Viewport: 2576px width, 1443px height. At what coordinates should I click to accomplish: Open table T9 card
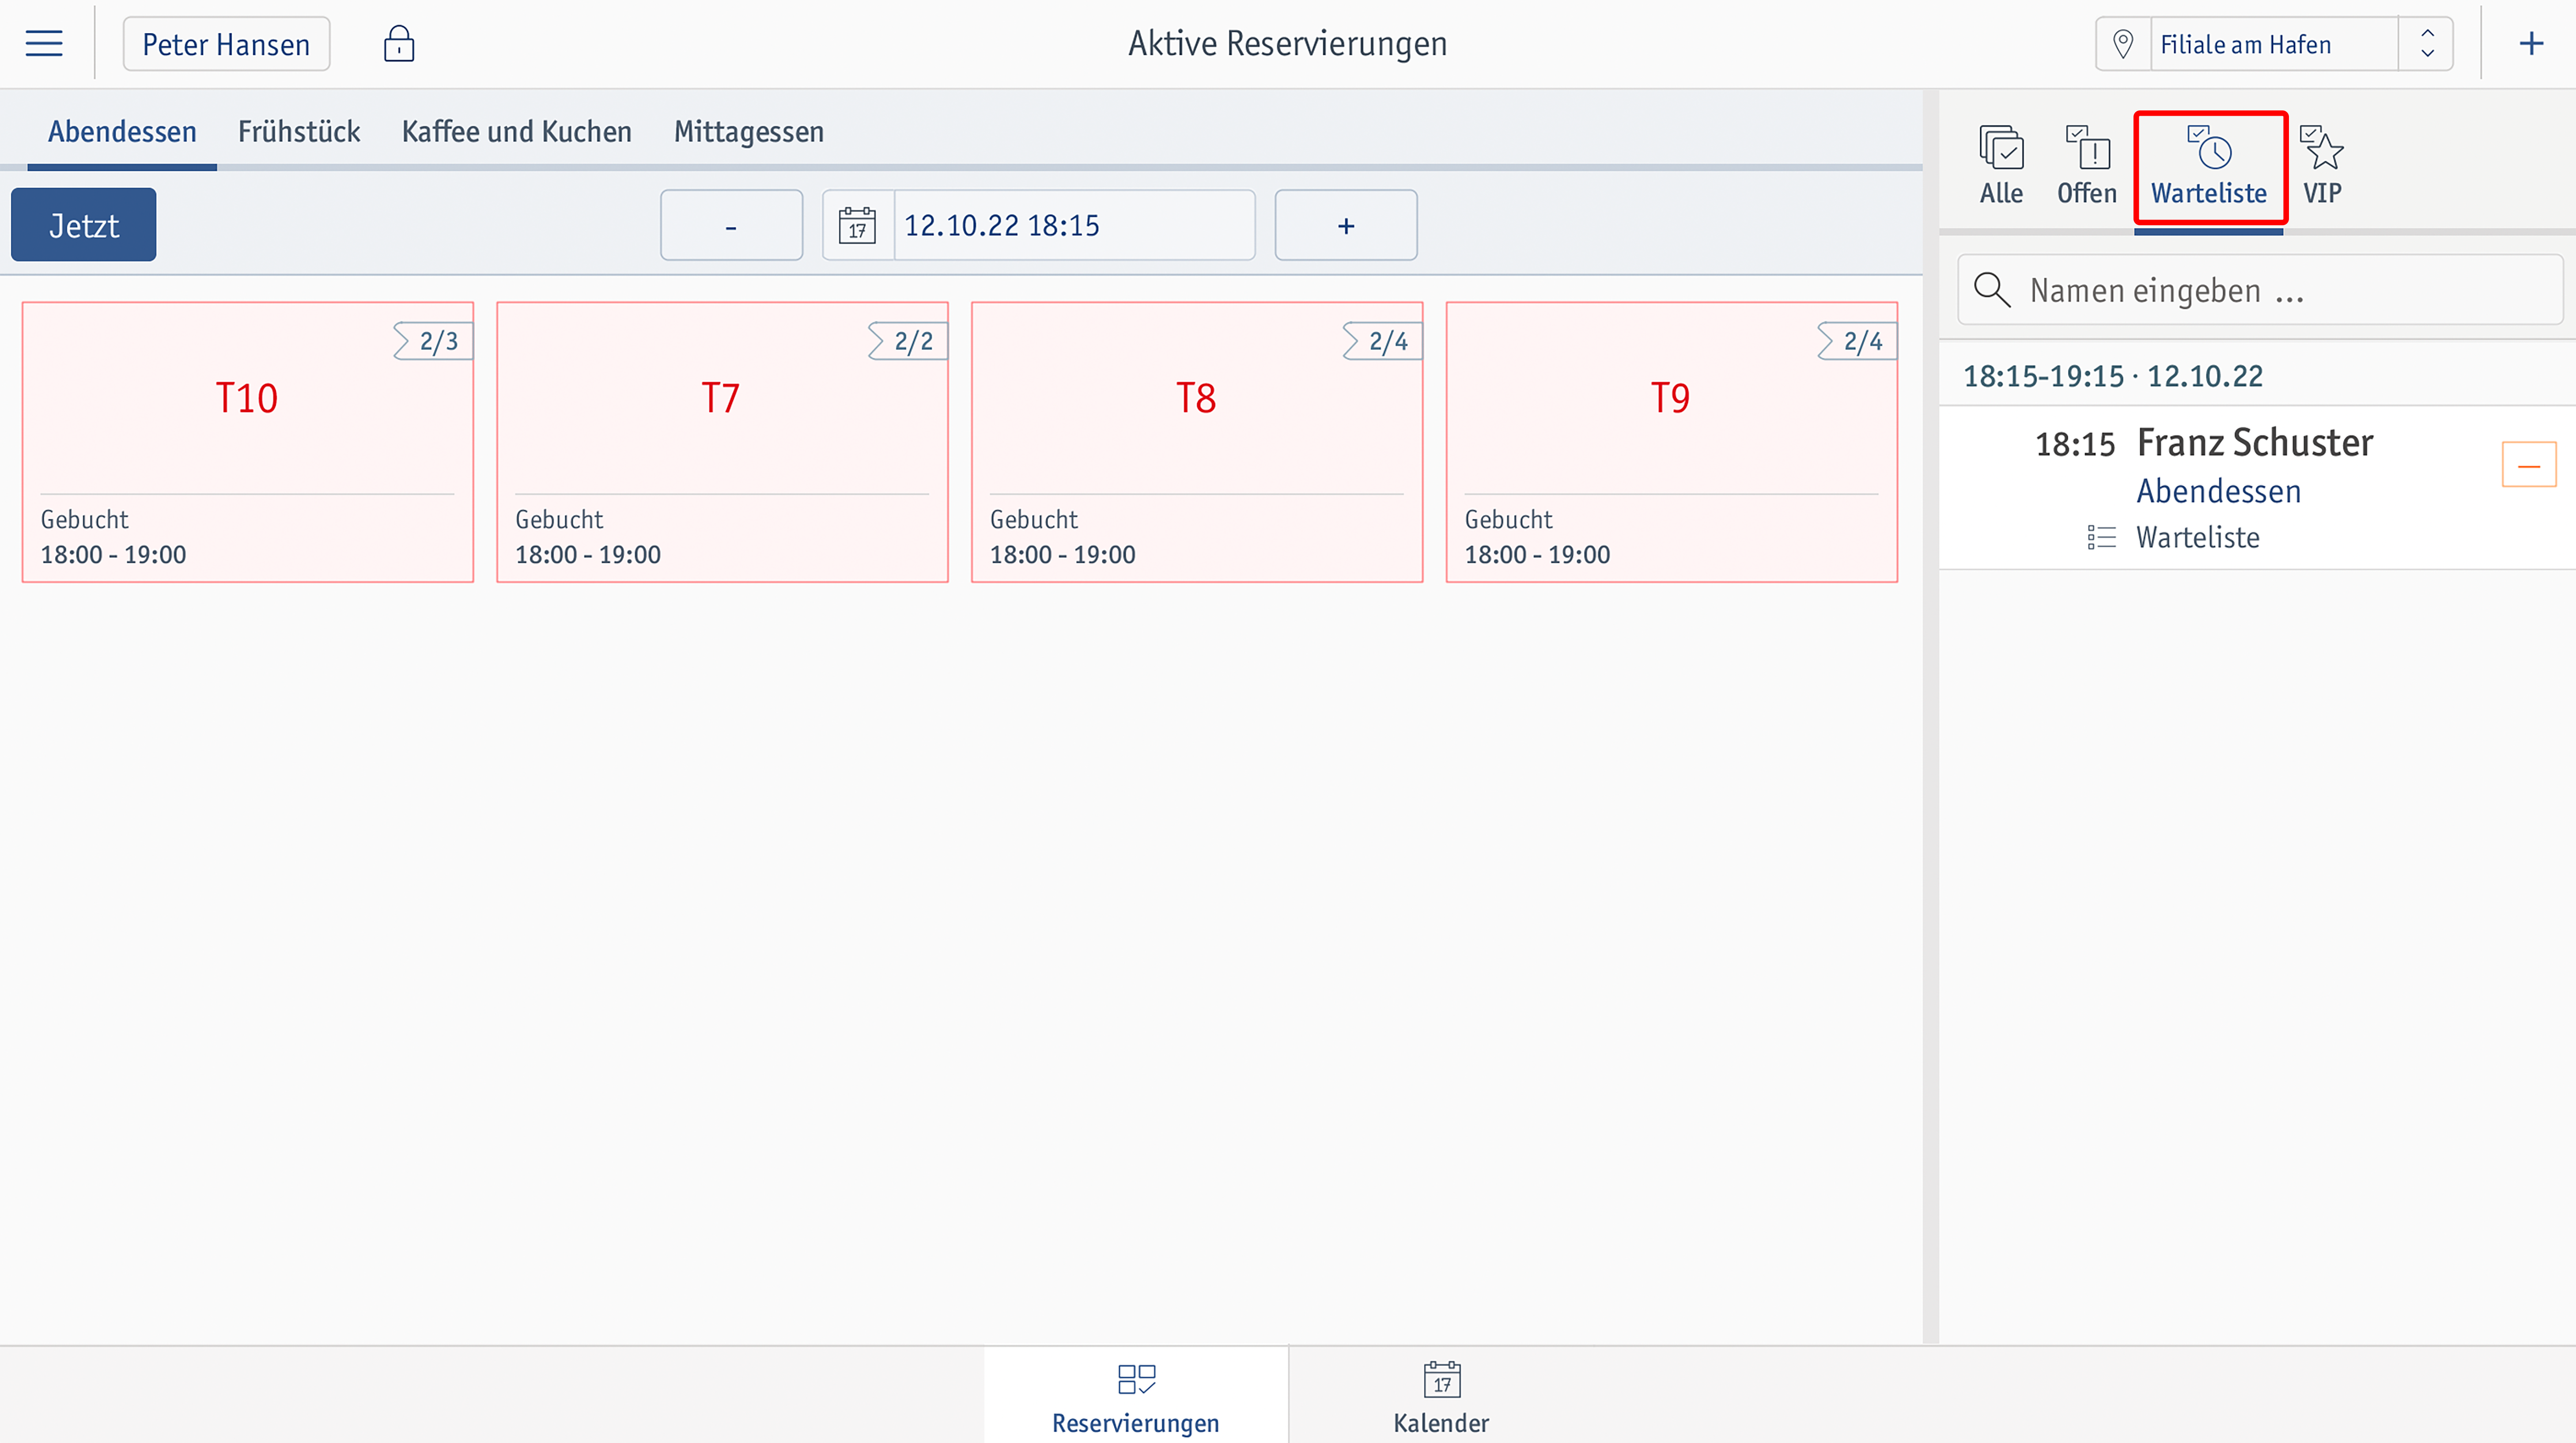(1672, 442)
